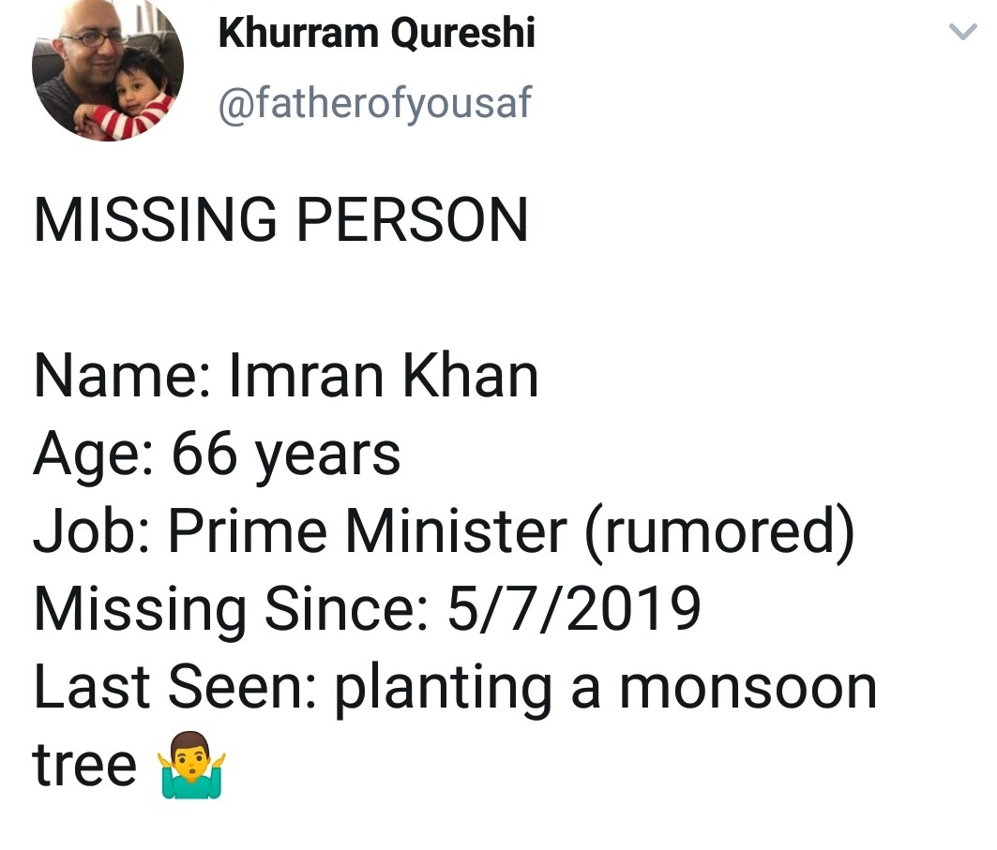Click the word "planting"
The height and width of the screenshot is (850, 997).
tap(443, 689)
